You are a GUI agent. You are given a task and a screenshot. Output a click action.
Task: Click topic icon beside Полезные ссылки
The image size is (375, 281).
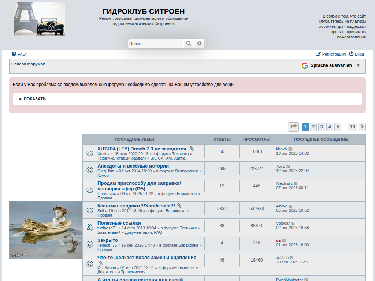pyautogui.click(x=90, y=227)
